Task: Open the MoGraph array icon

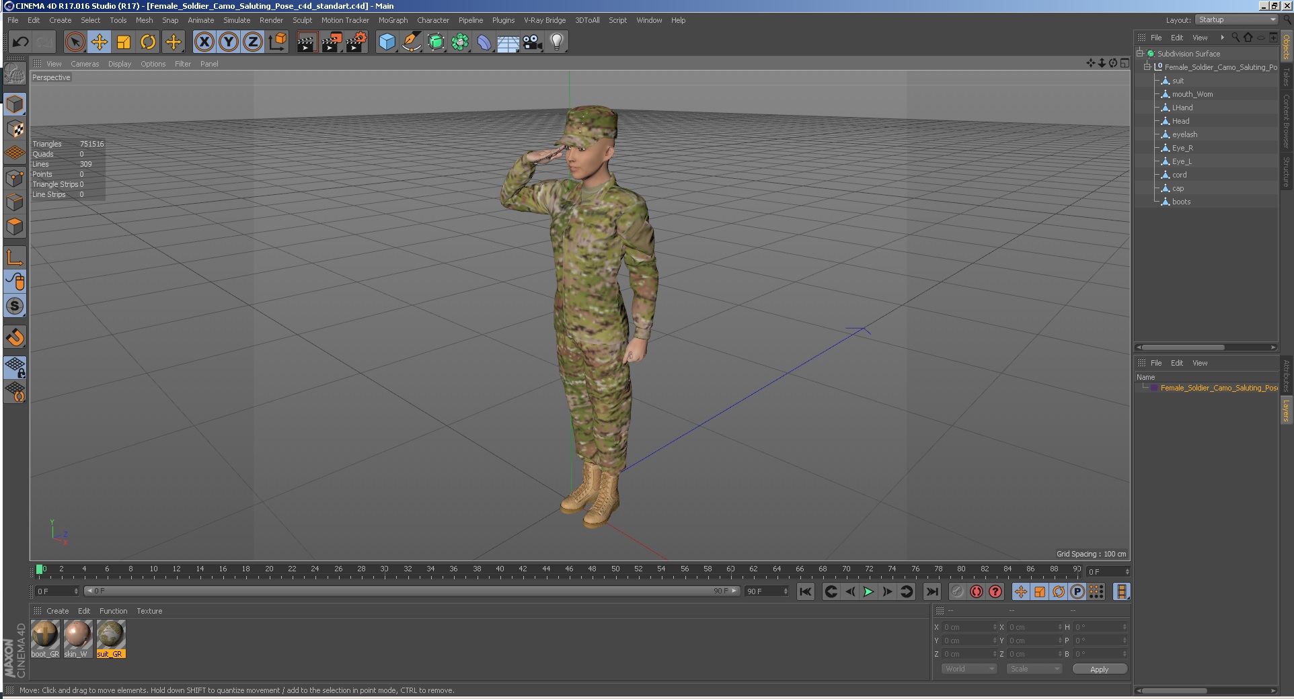Action: click(460, 42)
